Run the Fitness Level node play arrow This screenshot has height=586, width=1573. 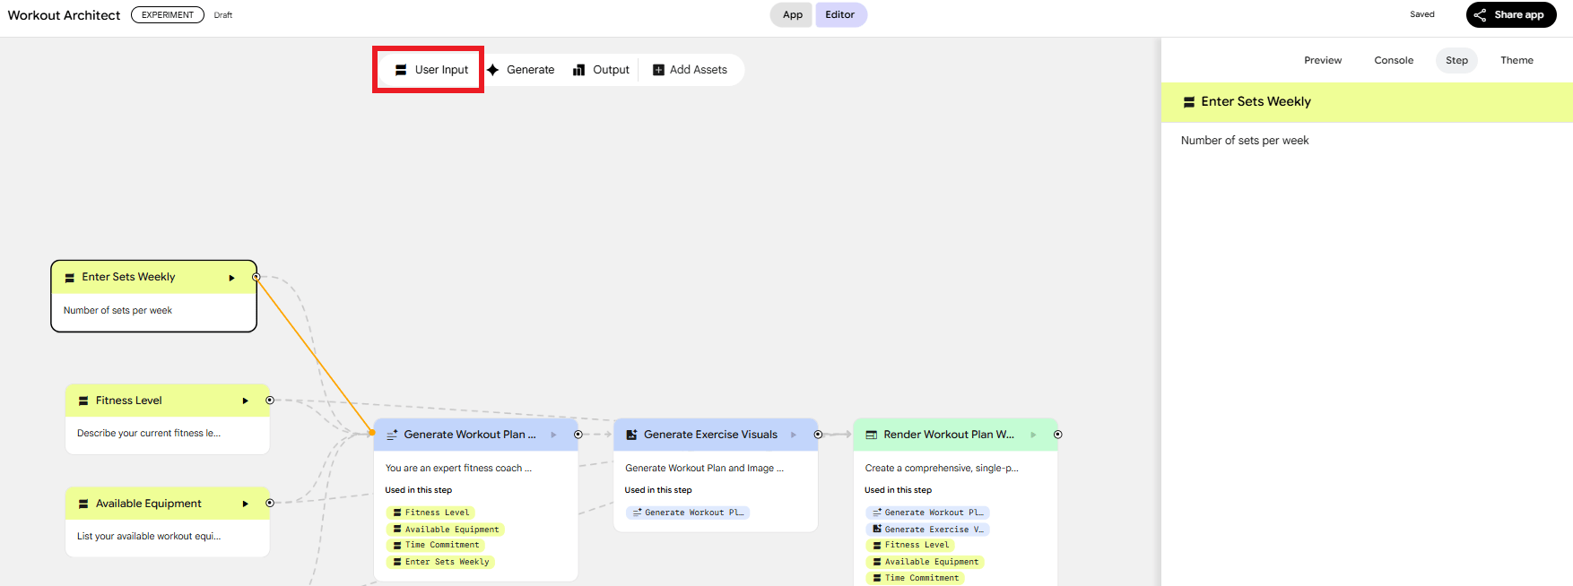click(x=245, y=401)
